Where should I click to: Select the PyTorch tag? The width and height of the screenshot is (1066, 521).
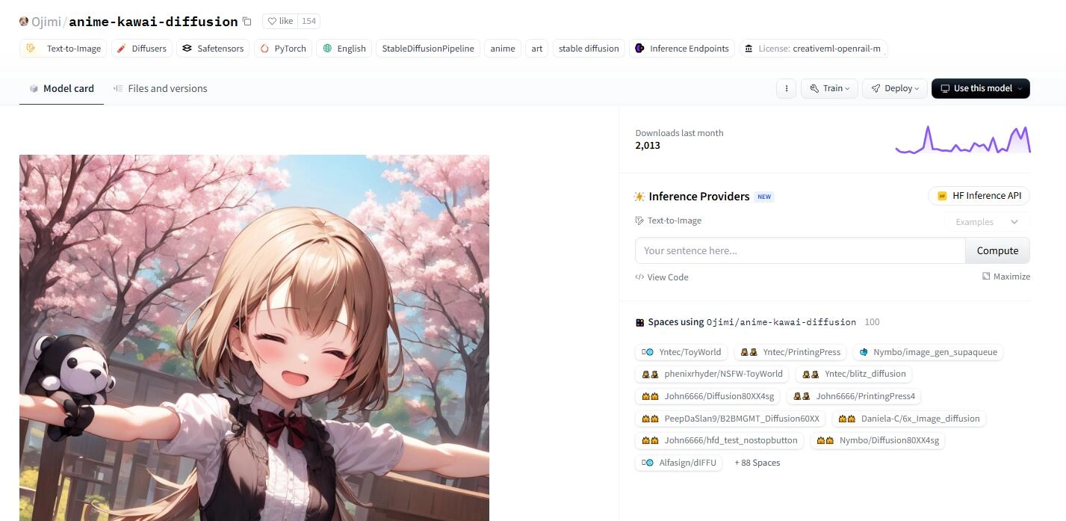[x=283, y=49]
